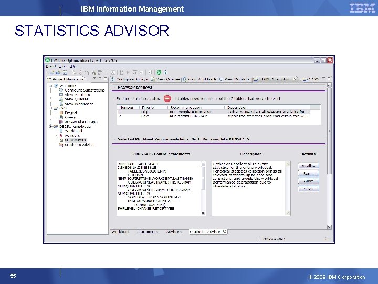Click the 'Low' priority cell

(x=145, y=116)
